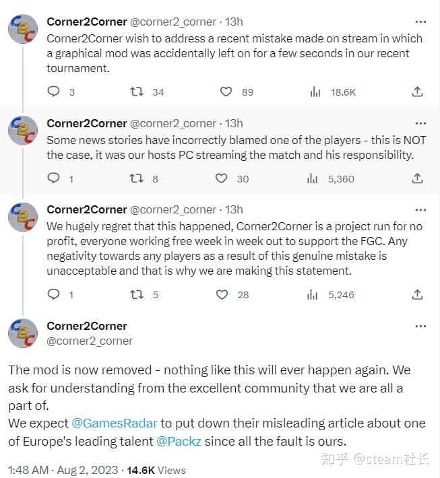440x478 pixels.
Task: Reply to the first tweet about graphical mod
Action: pyautogui.click(x=54, y=92)
